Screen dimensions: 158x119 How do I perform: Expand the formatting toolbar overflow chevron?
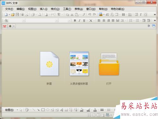tap(155, 21)
